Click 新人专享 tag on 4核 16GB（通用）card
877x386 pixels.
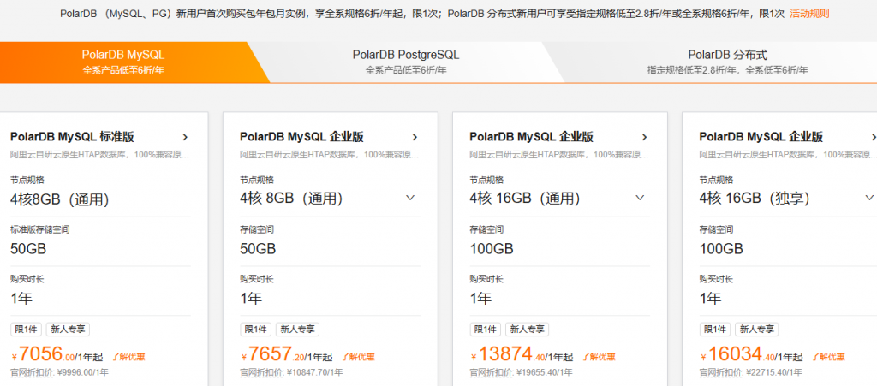[x=527, y=330]
